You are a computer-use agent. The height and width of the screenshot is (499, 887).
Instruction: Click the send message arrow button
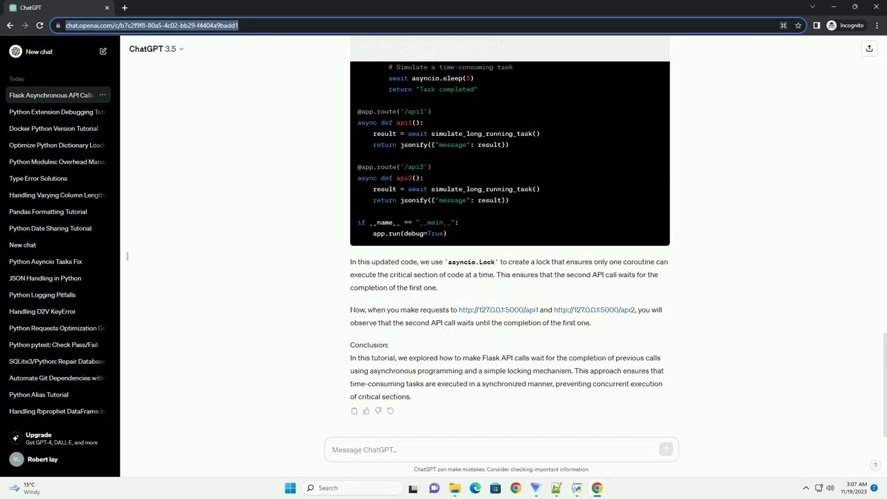[666, 450]
